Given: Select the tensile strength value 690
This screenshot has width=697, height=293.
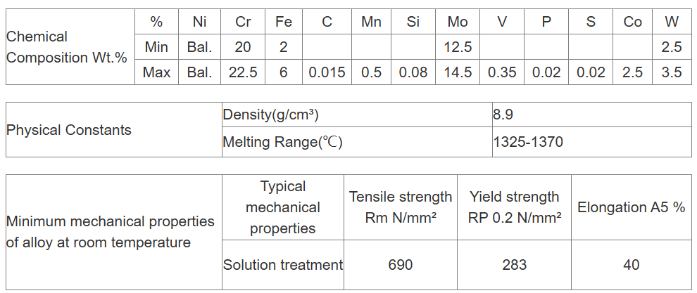Looking at the screenshot, I should pos(401,265).
